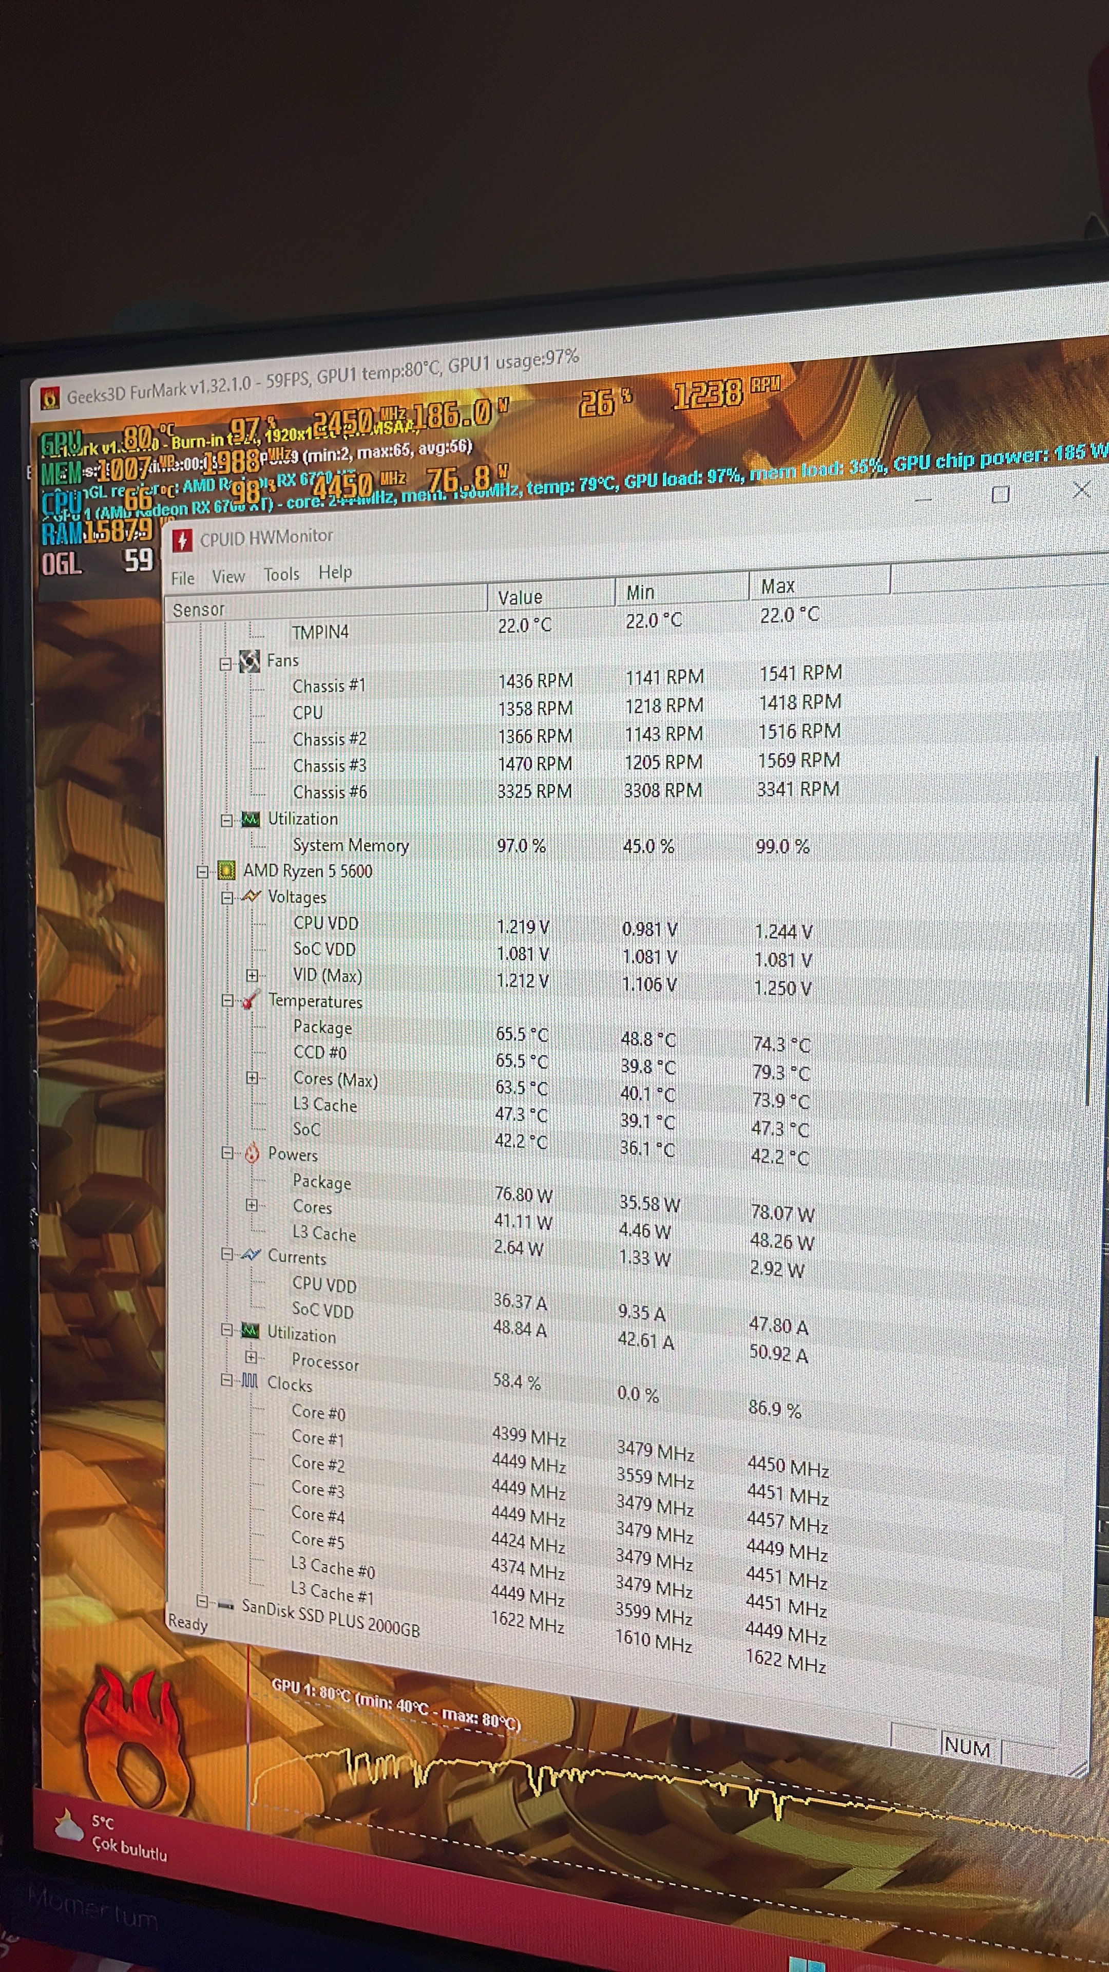Click the FurMark title bar app icon

pyautogui.click(x=50, y=397)
